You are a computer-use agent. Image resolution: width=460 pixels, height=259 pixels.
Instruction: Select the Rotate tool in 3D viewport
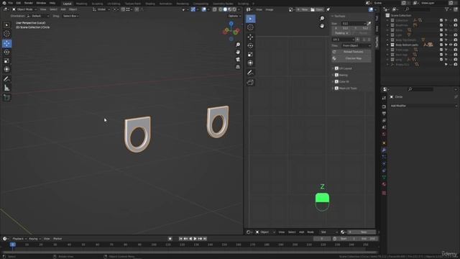[x=6, y=52]
